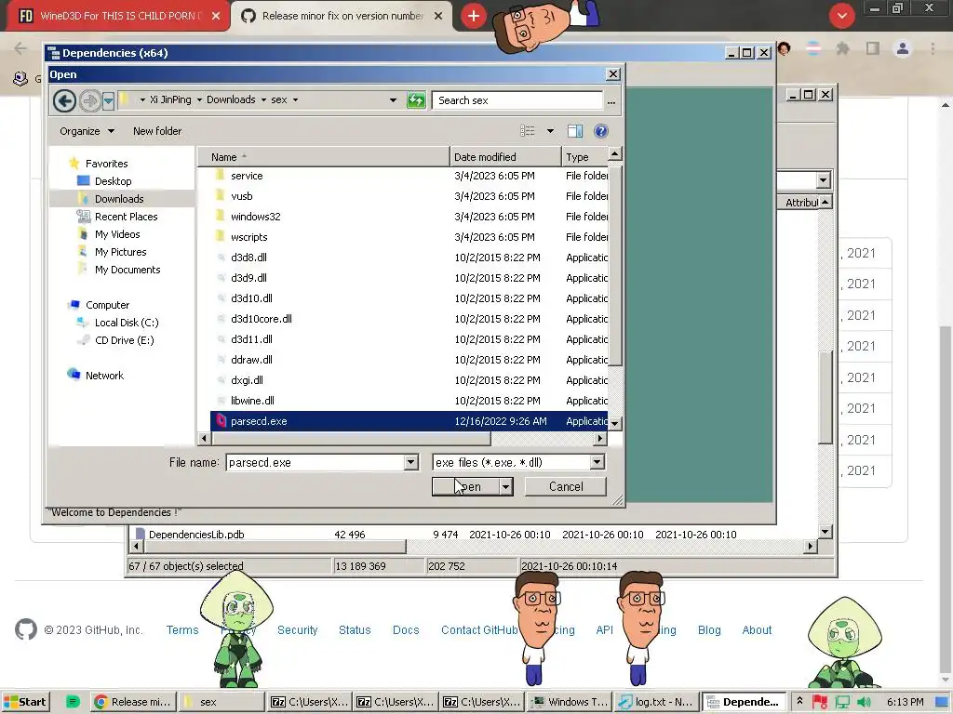
Task: Open the Organize menu
Action: (87, 131)
